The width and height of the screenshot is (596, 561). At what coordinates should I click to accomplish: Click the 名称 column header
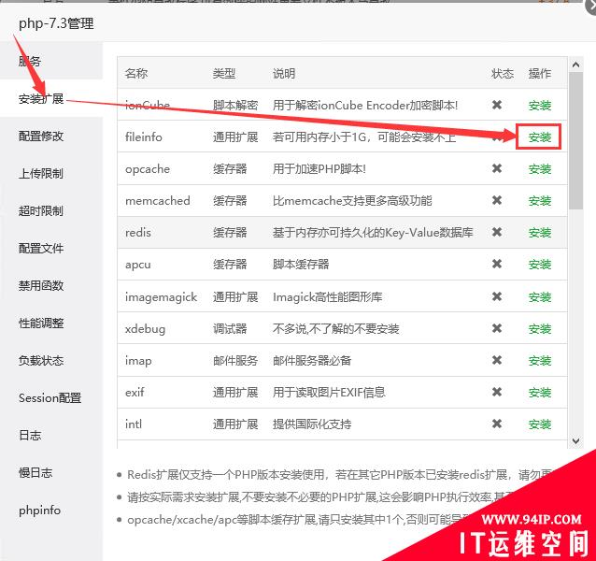pyautogui.click(x=136, y=73)
